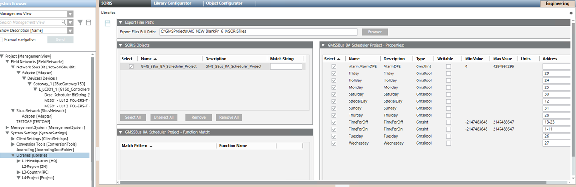Click the Remove All button
Screen dimensions: 576x187
[x=228, y=117]
